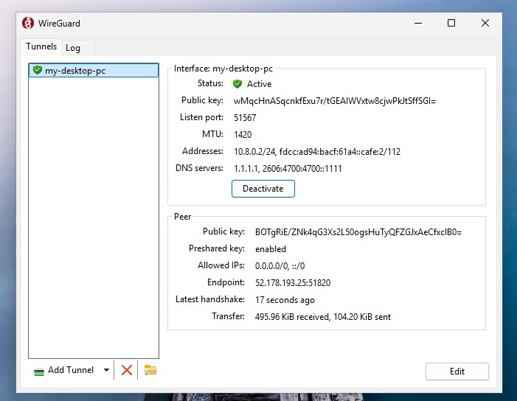Deactivate the my-desktop-pc tunnel
This screenshot has width=517, height=401.
[263, 189]
